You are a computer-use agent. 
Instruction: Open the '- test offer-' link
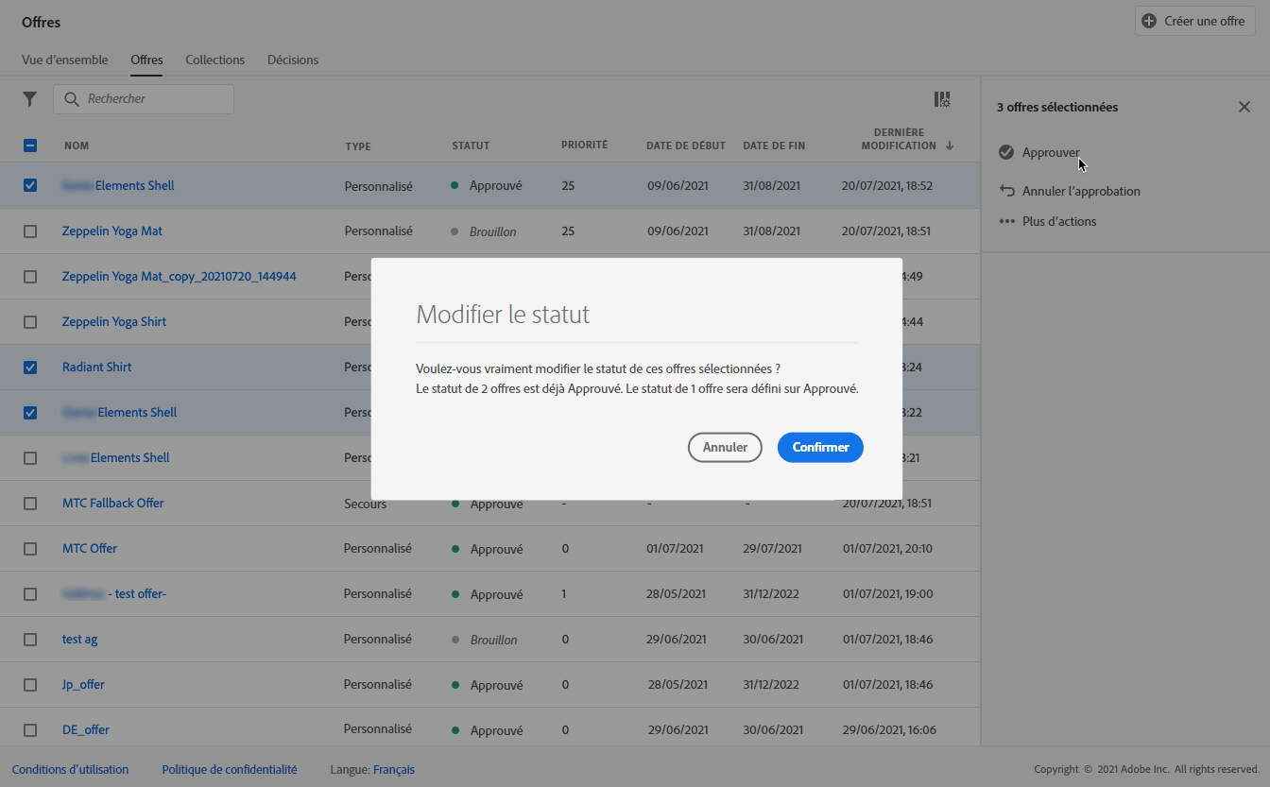click(137, 594)
